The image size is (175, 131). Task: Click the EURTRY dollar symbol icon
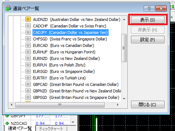tap(28, 78)
